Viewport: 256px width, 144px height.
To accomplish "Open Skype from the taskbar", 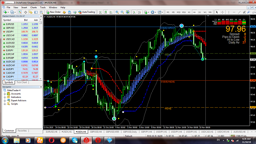I will (75, 140).
